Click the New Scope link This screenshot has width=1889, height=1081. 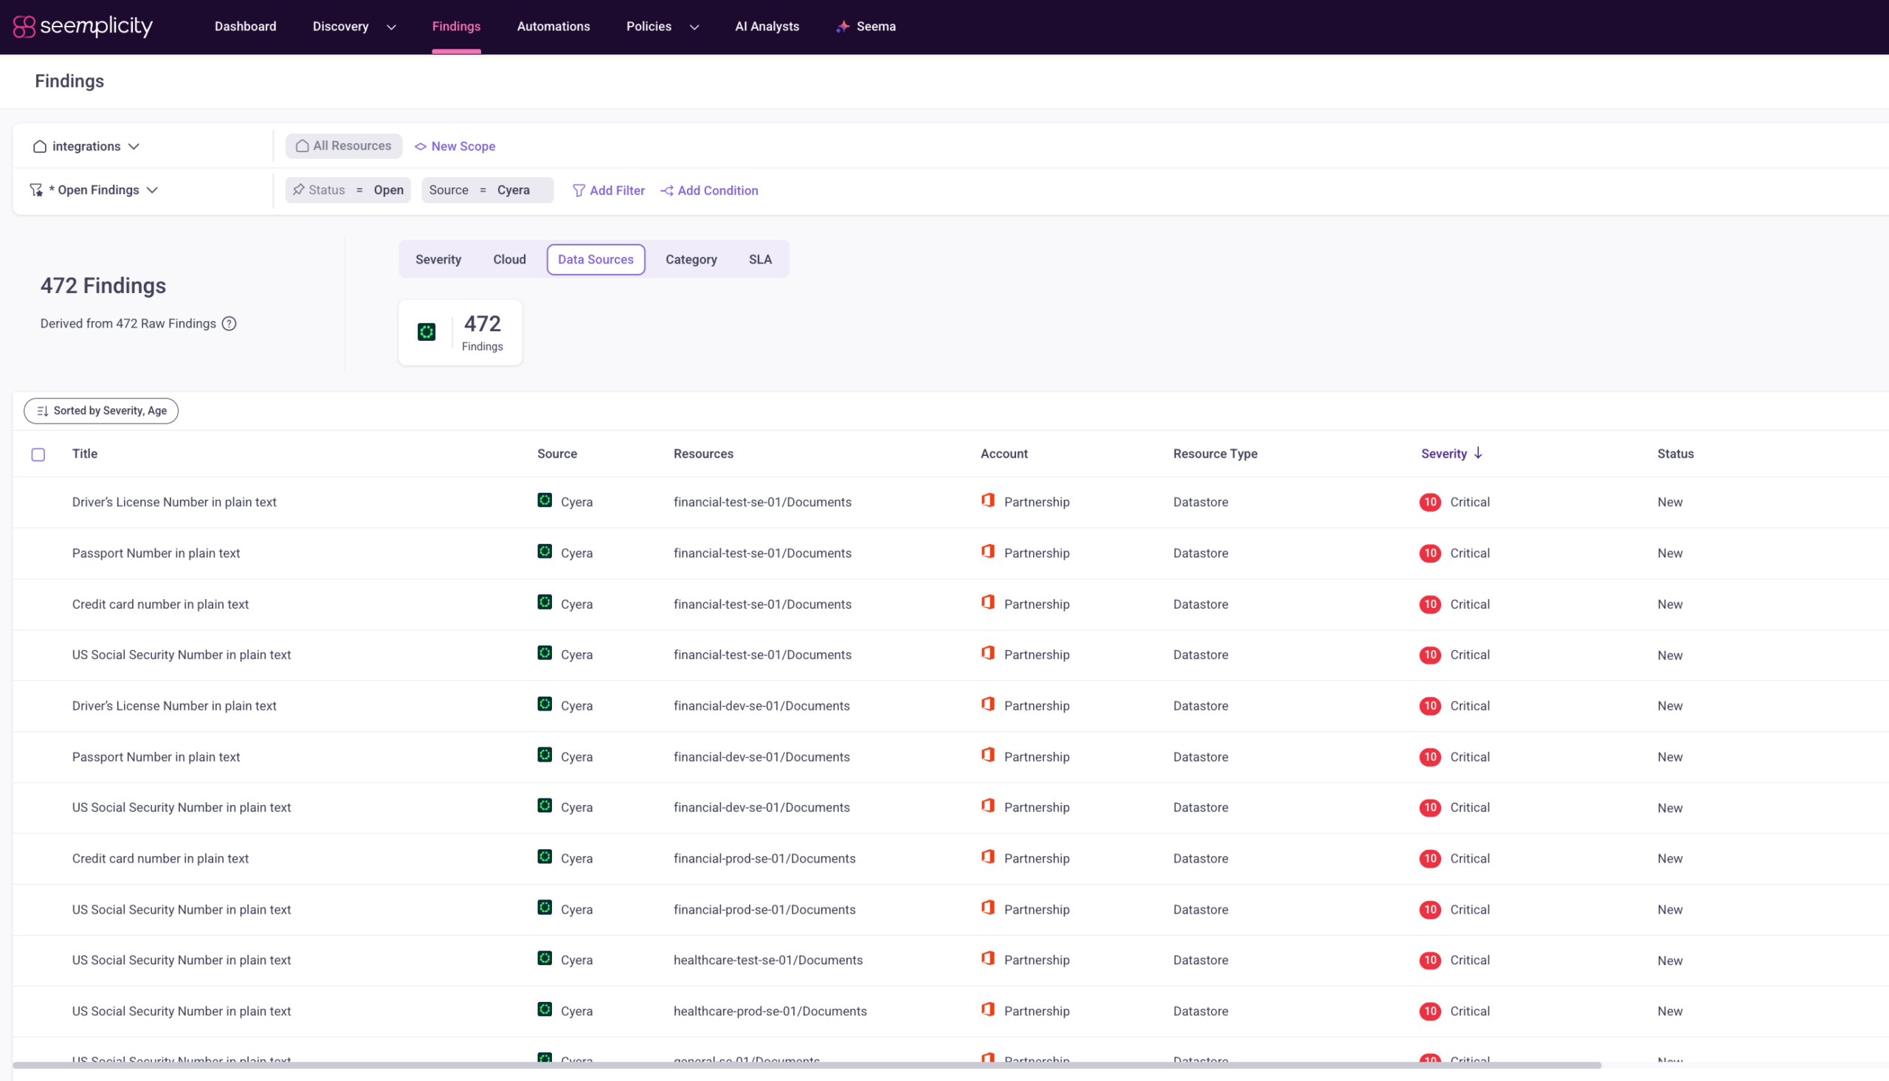pos(455,146)
